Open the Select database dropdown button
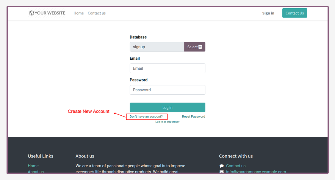Viewport: 335px width, 180px height. [195, 47]
